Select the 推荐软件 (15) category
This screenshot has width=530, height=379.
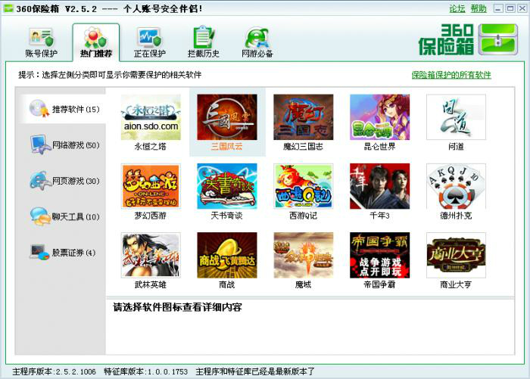click(x=64, y=109)
